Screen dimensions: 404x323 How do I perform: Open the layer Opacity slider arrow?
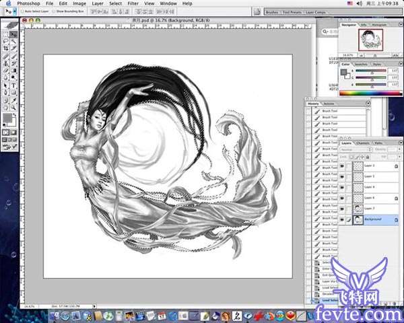pyautogui.click(x=399, y=149)
